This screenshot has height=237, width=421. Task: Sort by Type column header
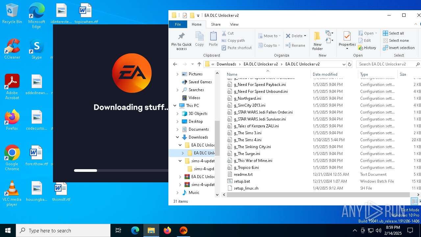pyautogui.click(x=378, y=74)
